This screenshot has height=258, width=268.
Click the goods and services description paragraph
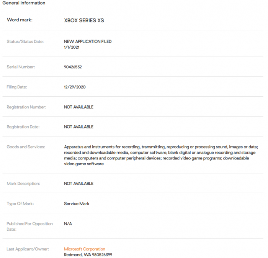click(161, 155)
